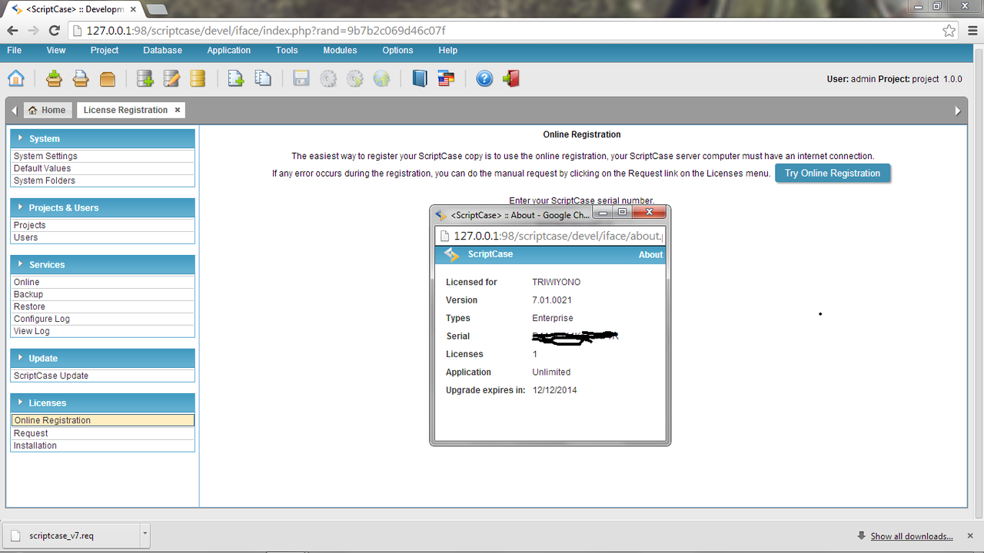Image resolution: width=984 pixels, height=553 pixels.
Task: Click the red Exit door icon
Action: (511, 78)
